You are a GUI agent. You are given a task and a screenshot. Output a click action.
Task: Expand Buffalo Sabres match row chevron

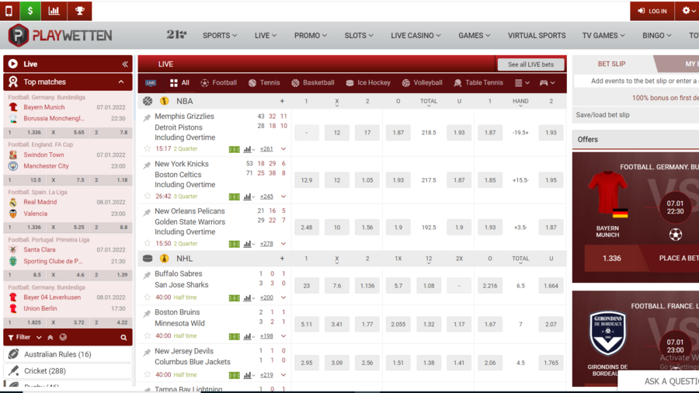pyautogui.click(x=283, y=297)
